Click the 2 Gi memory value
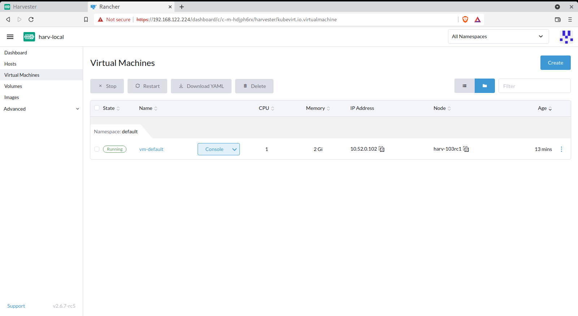 (x=318, y=149)
